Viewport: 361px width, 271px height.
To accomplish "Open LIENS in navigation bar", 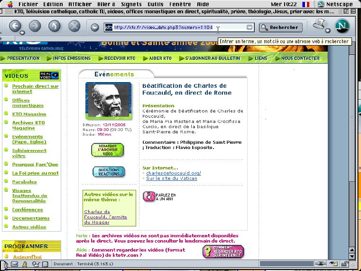I will pos(261,58).
